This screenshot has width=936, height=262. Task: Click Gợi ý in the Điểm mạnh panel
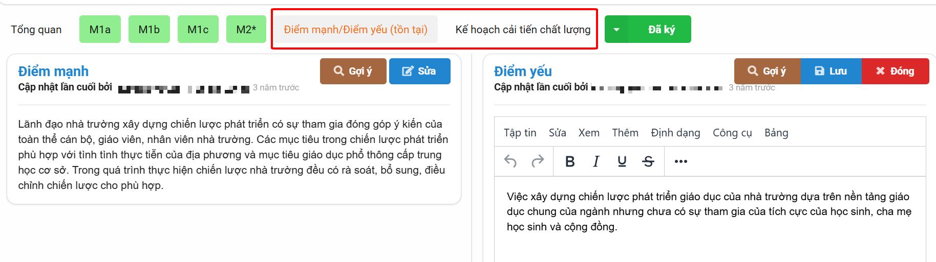(x=353, y=71)
